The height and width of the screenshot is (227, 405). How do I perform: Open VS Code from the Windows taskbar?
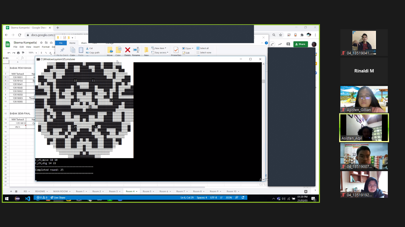(28, 199)
